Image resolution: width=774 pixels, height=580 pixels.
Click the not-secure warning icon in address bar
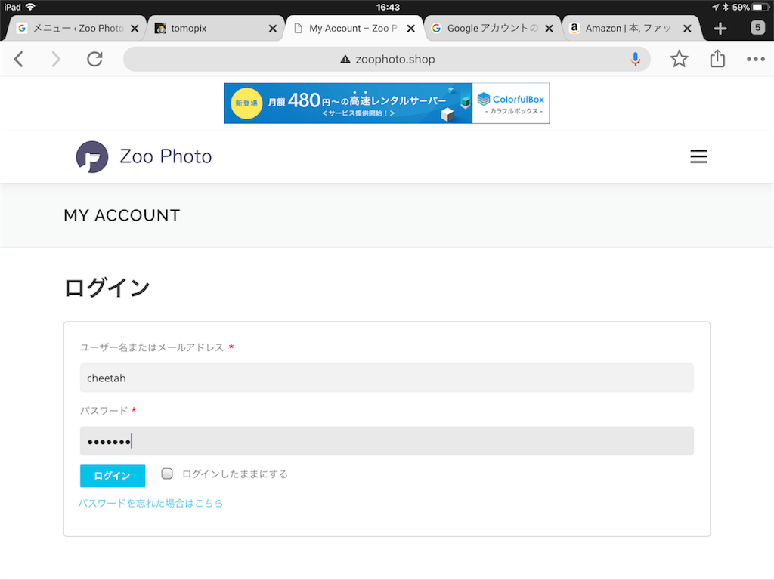coord(345,59)
